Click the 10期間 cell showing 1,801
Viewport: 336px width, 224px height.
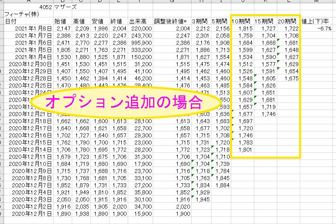[242, 150]
